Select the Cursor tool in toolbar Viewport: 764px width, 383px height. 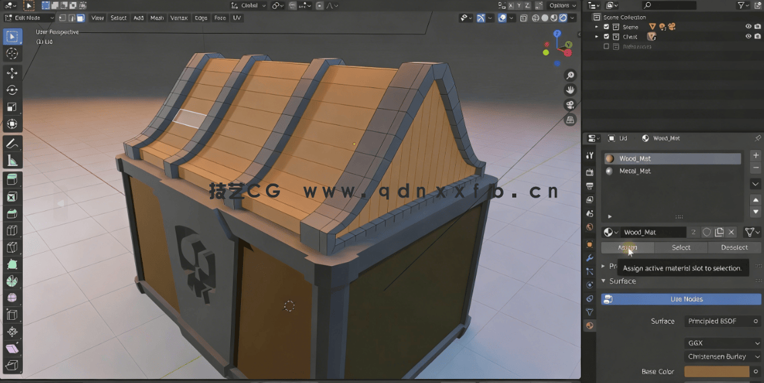click(x=12, y=54)
